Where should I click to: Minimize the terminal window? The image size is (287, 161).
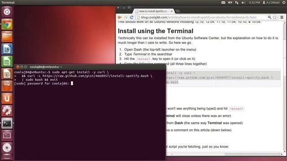point(22,67)
